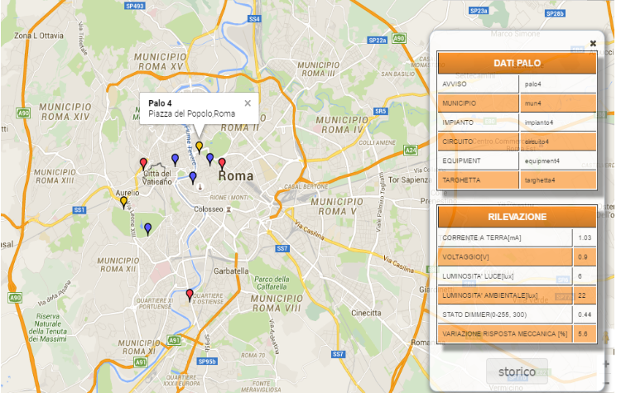The width and height of the screenshot is (621, 393).
Task: Select the equipment4 value cell
Action: click(558, 161)
